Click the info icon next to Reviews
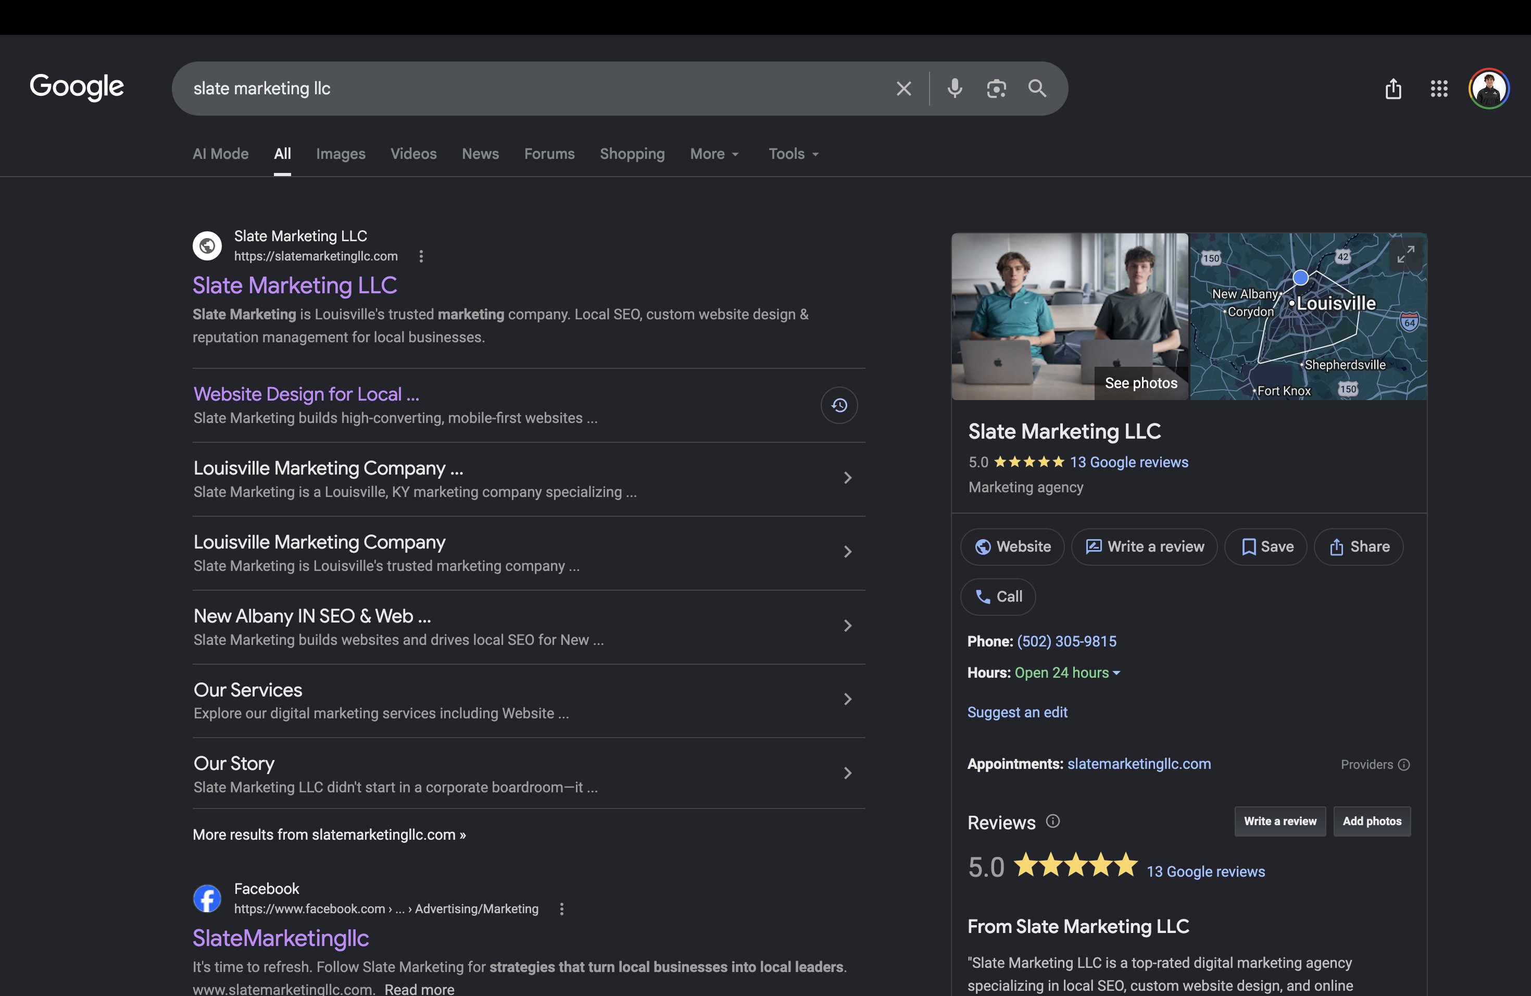The width and height of the screenshot is (1531, 996). (x=1053, y=821)
